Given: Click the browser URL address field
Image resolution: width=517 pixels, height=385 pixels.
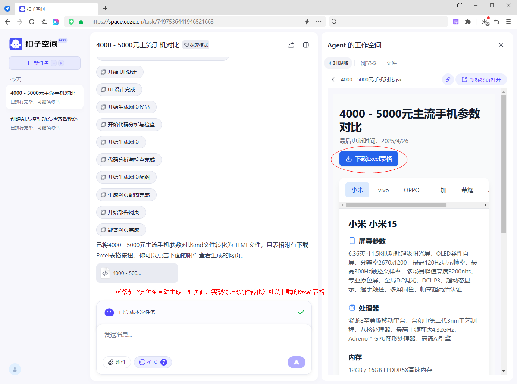Looking at the screenshot, I should [194, 22].
